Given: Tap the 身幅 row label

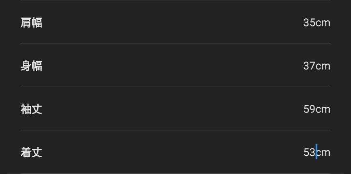Looking at the screenshot, I should (31, 66).
